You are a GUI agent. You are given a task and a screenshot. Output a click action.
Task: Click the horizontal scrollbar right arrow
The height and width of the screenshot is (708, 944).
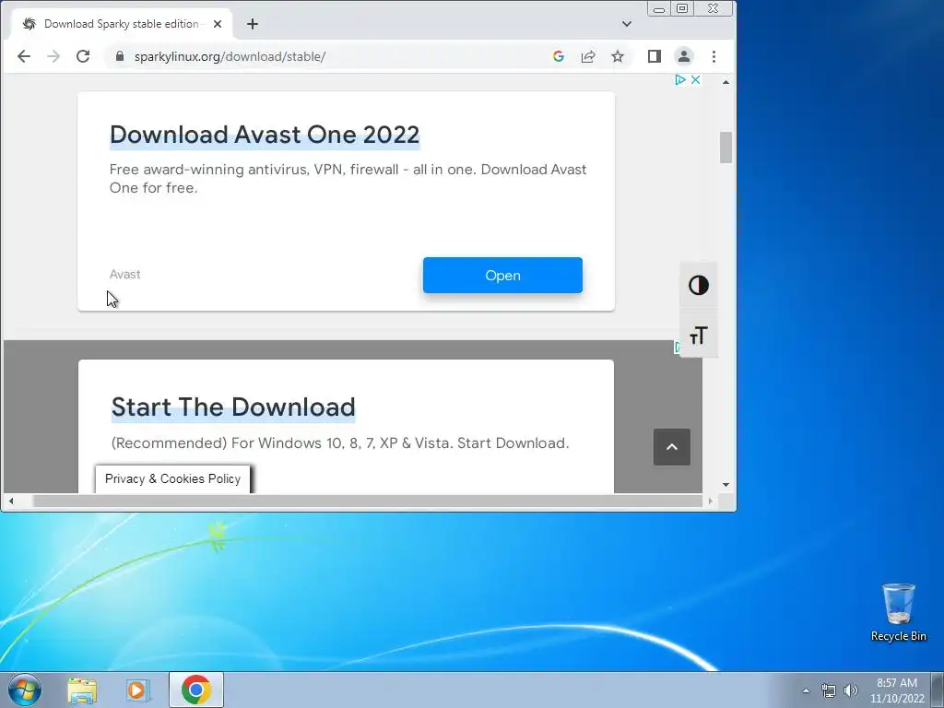pos(711,501)
